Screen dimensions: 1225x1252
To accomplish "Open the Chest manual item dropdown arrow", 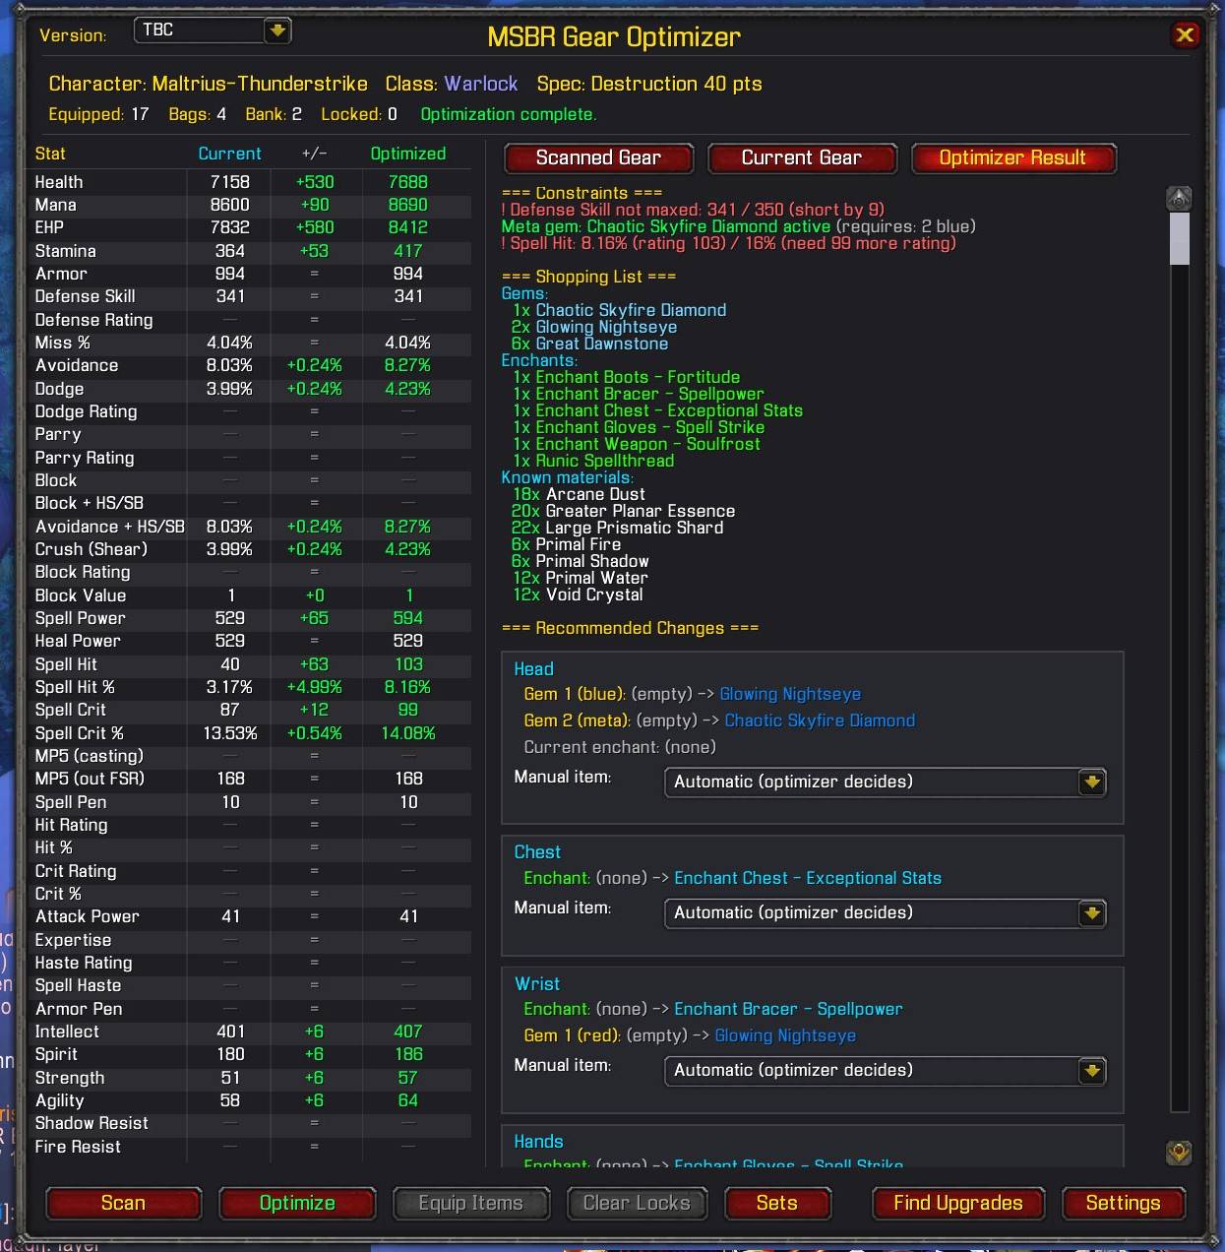I will [1091, 913].
